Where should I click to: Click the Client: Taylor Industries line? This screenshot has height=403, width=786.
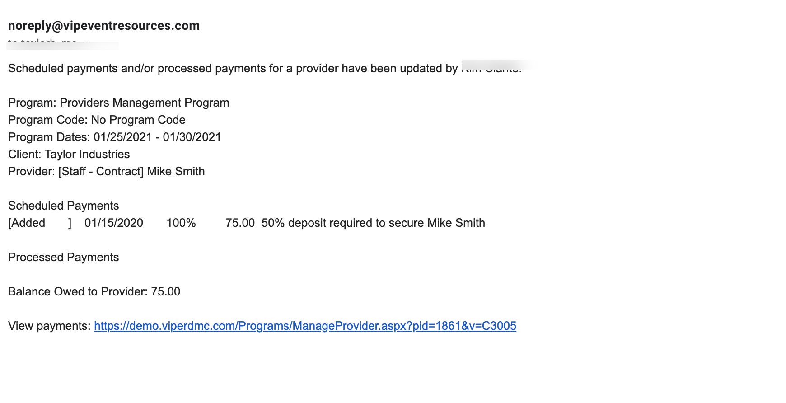[69, 155]
